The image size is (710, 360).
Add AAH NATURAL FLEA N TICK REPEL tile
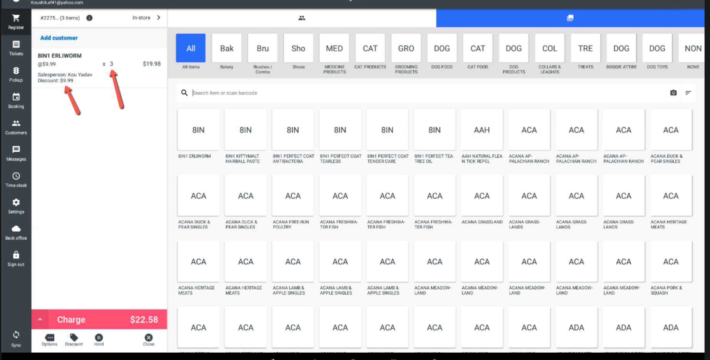(x=482, y=130)
